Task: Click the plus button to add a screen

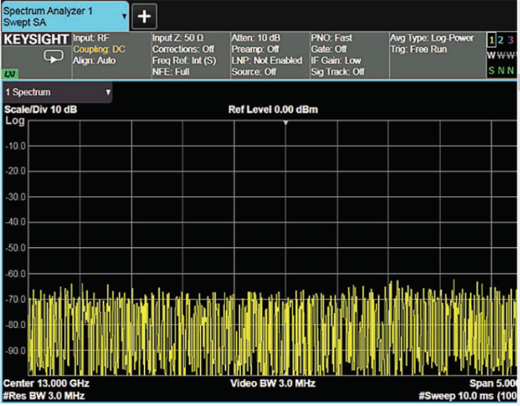Action: pyautogui.click(x=145, y=16)
